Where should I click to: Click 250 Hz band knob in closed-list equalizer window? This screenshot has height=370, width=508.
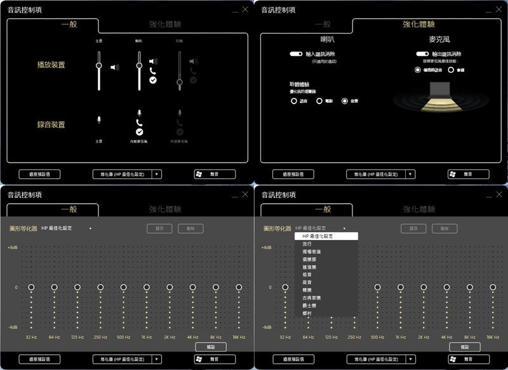[100, 287]
